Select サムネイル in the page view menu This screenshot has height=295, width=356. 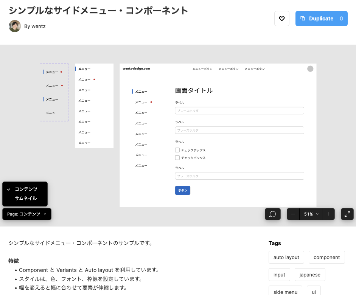[x=25, y=197]
